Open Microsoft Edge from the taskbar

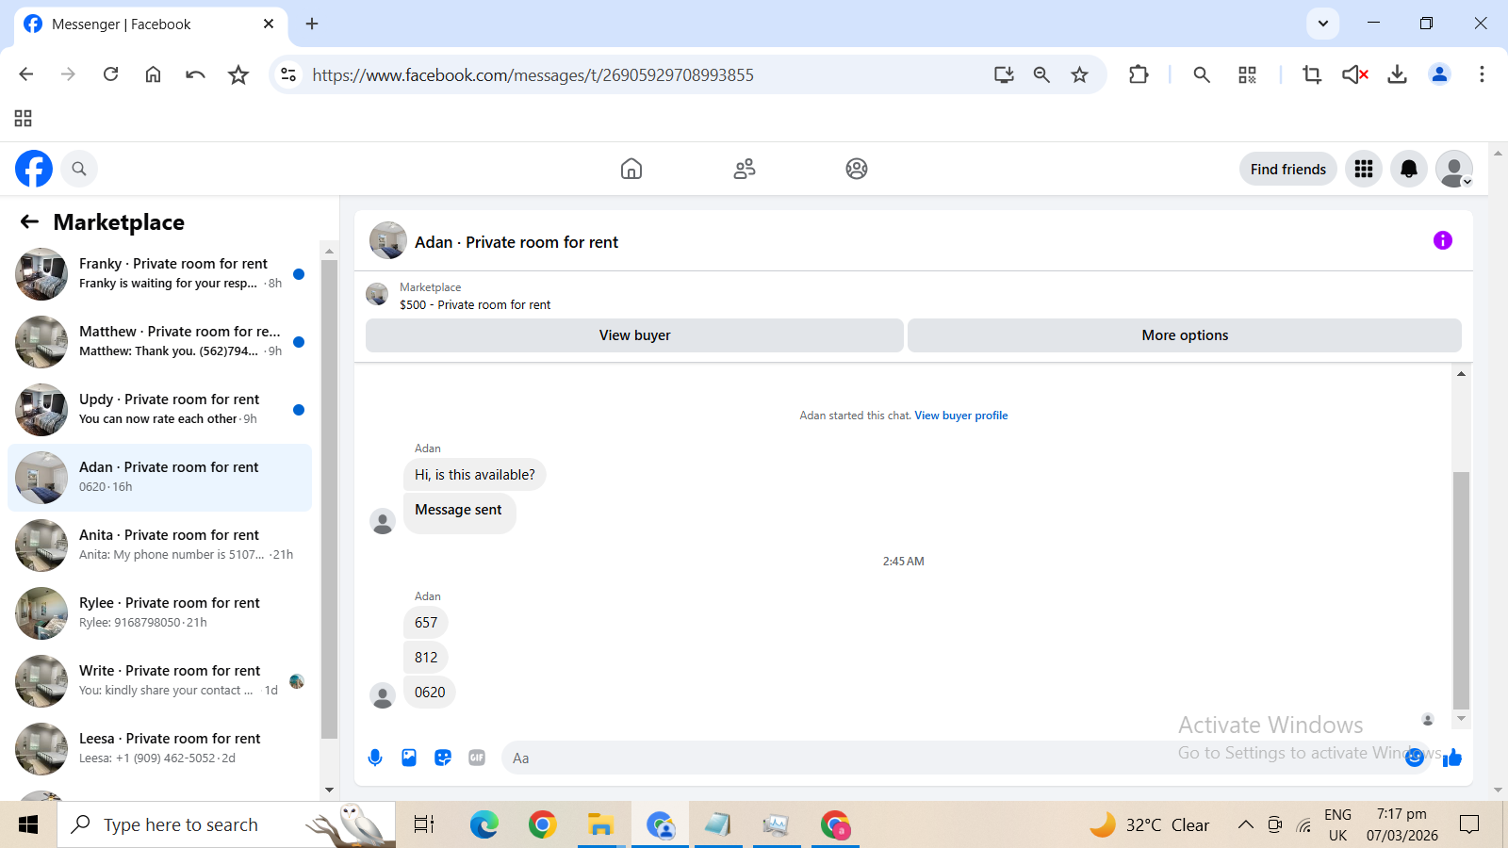[484, 824]
